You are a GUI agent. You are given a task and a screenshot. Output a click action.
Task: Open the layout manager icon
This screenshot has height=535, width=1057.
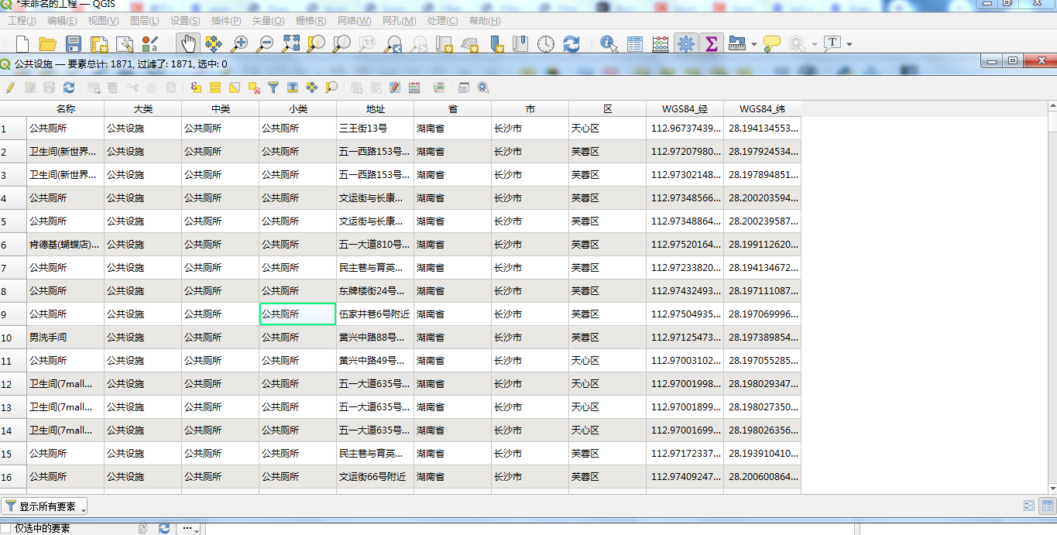[x=125, y=44]
